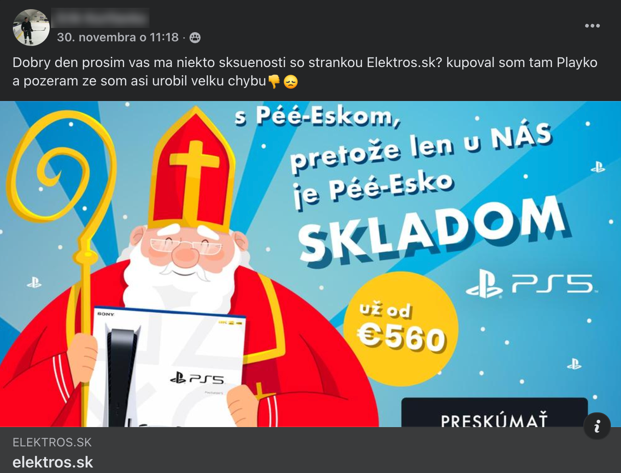
Task: Click the sad face emoji in the post
Action: (x=291, y=82)
